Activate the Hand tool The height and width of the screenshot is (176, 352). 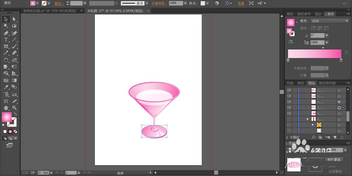(6, 108)
